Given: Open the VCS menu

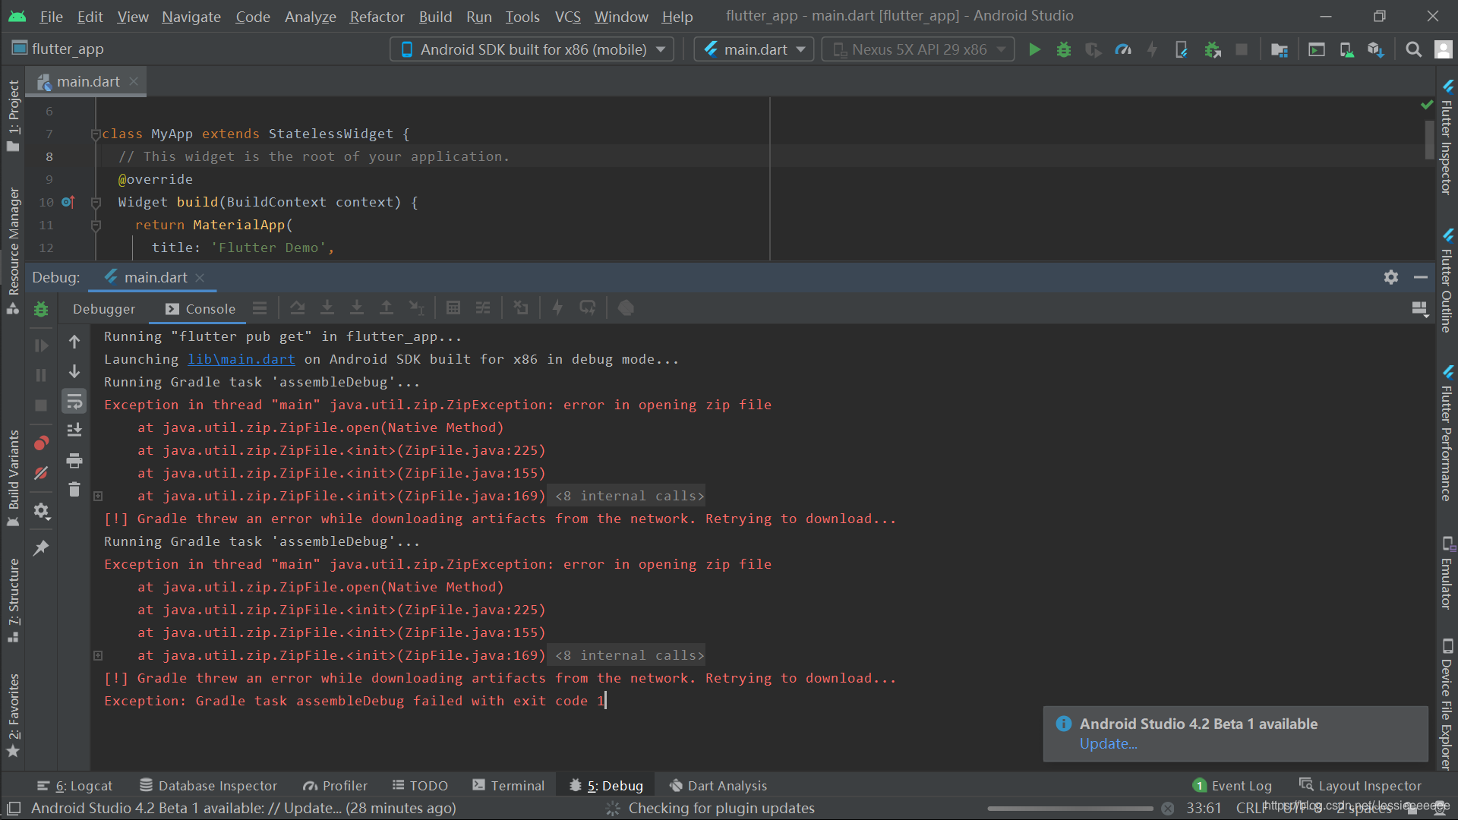Looking at the screenshot, I should point(567,16).
